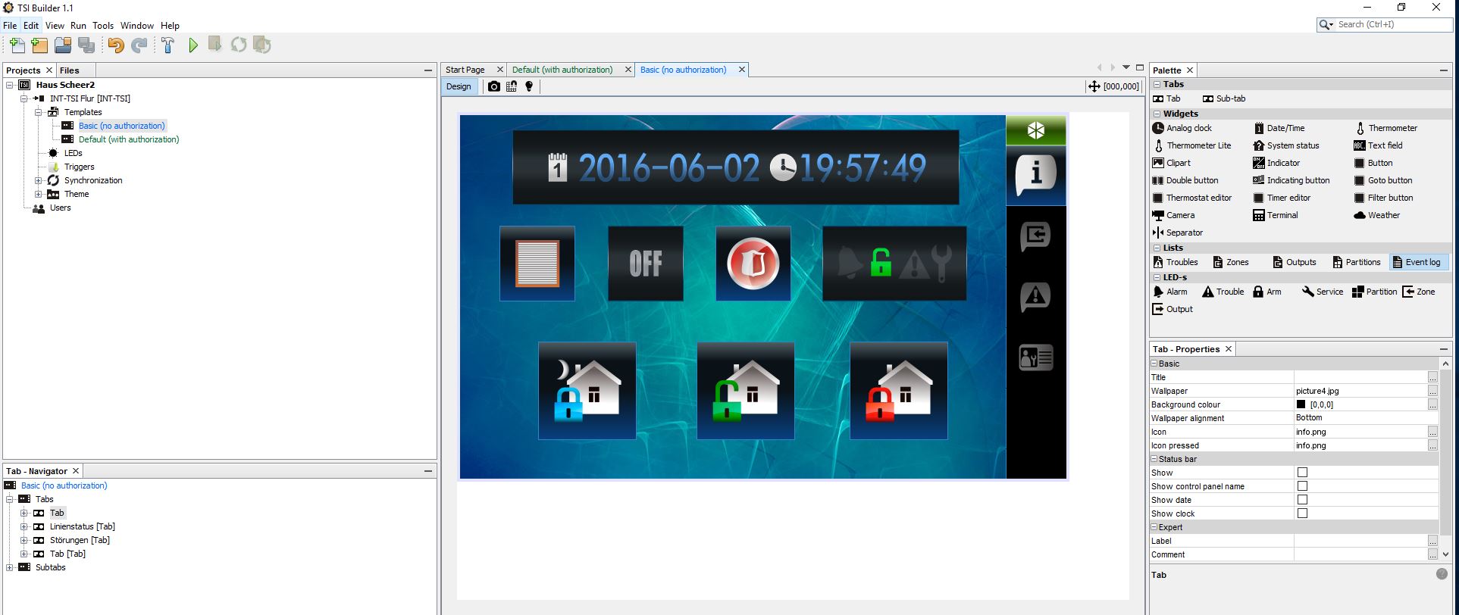
Task: Click the OFF button on design canvas
Action: click(645, 264)
